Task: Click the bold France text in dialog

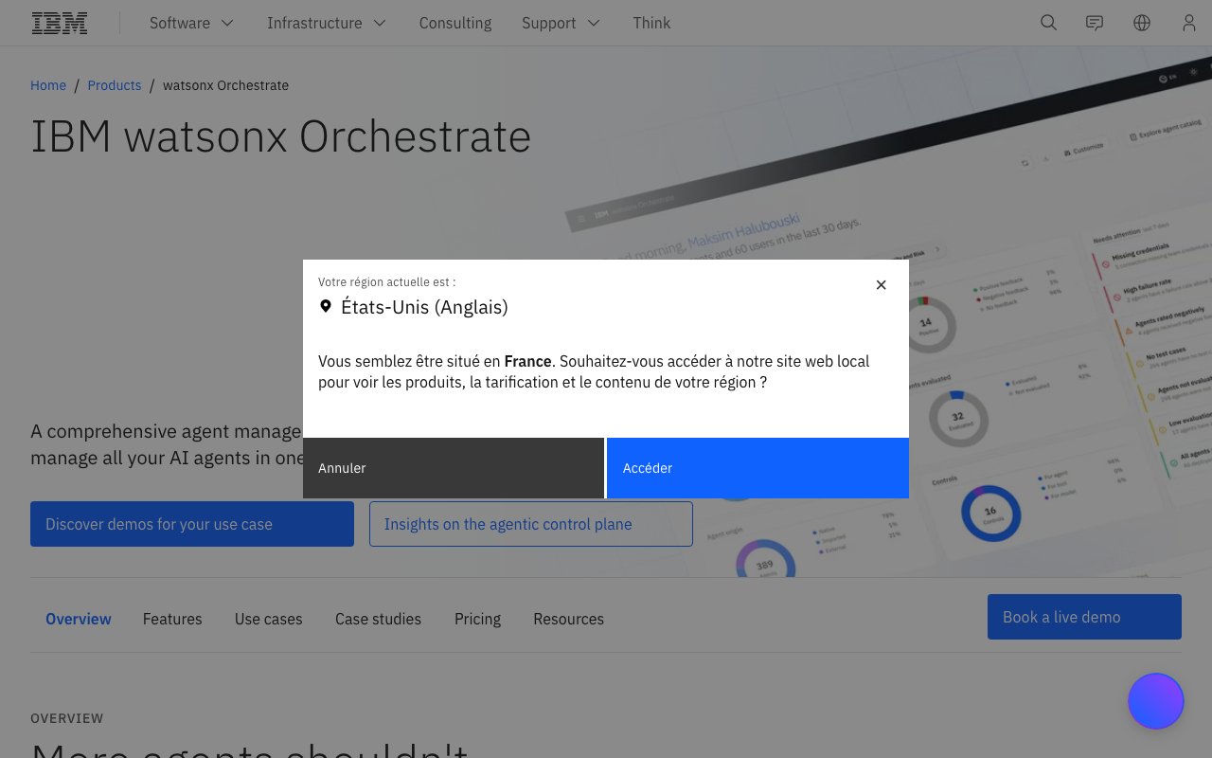Action: click(x=528, y=361)
